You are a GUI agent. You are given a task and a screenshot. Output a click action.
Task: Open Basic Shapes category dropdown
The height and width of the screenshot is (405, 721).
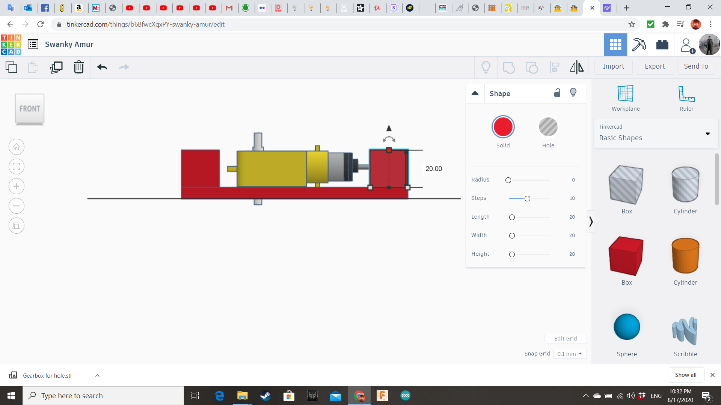[707, 133]
